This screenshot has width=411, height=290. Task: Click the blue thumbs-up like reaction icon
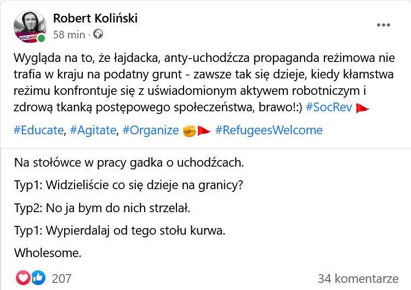click(38, 278)
